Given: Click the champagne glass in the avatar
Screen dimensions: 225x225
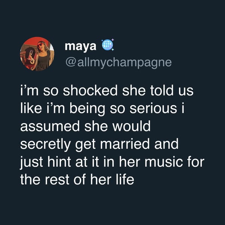Looking at the screenshot, I should (x=30, y=54).
